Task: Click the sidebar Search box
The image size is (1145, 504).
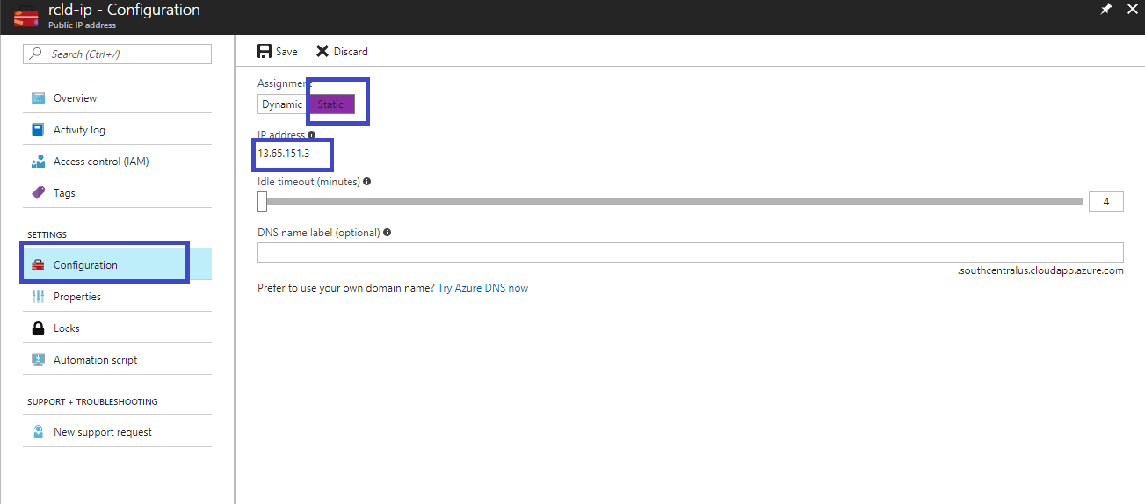Action: pyautogui.click(x=117, y=54)
